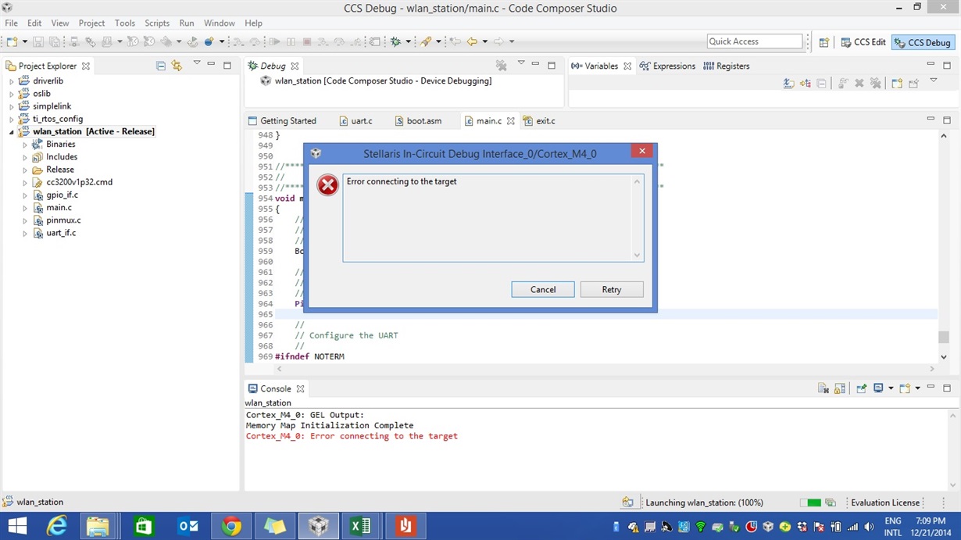Open the Project menu

pos(91,23)
